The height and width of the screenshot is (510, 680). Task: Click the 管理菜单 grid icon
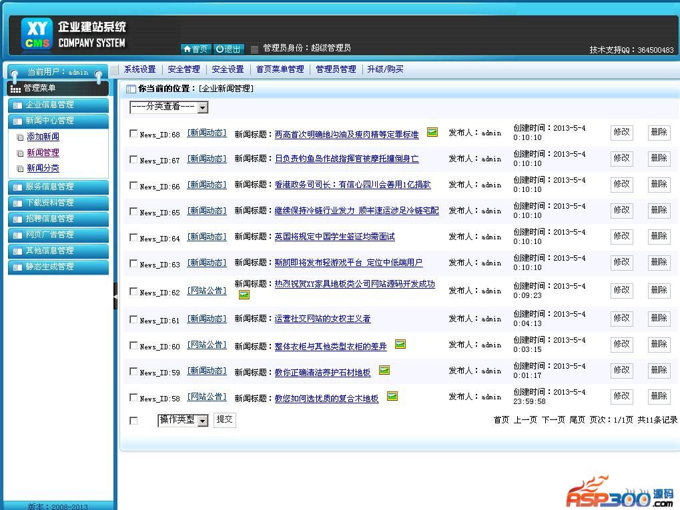point(15,89)
